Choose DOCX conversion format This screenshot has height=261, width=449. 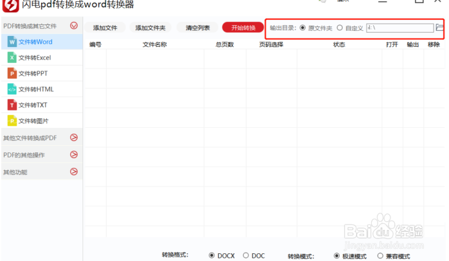pyautogui.click(x=212, y=255)
